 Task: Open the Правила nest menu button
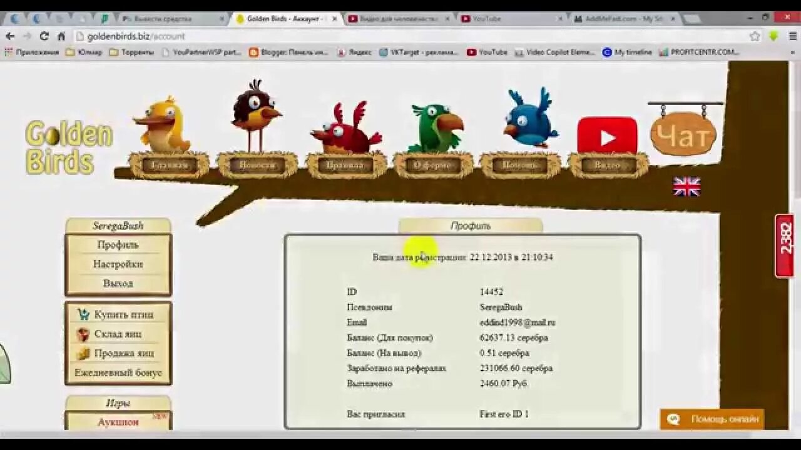click(x=345, y=166)
